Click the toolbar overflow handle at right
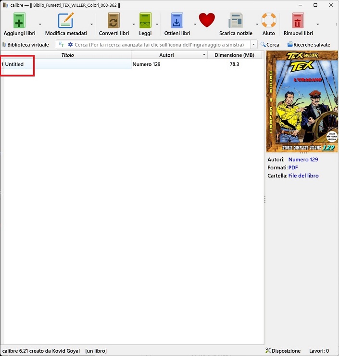Viewport: 339px width, 356px height. (x=336, y=24)
